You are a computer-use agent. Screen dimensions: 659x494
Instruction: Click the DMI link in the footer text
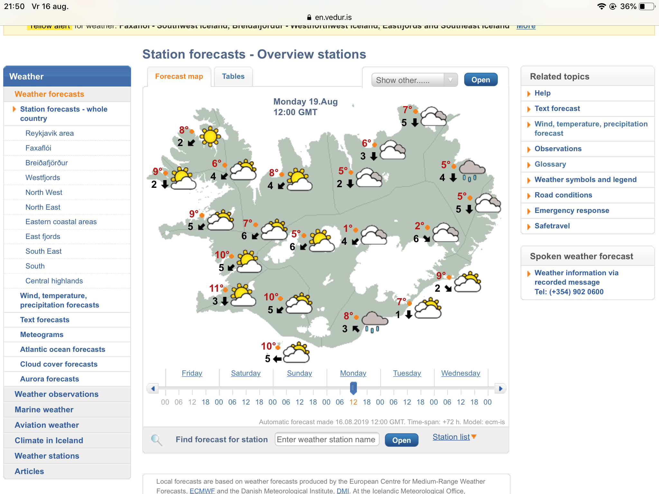pos(343,491)
